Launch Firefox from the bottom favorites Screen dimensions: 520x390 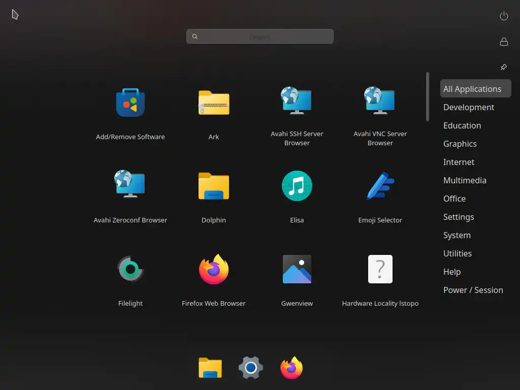[x=291, y=368]
